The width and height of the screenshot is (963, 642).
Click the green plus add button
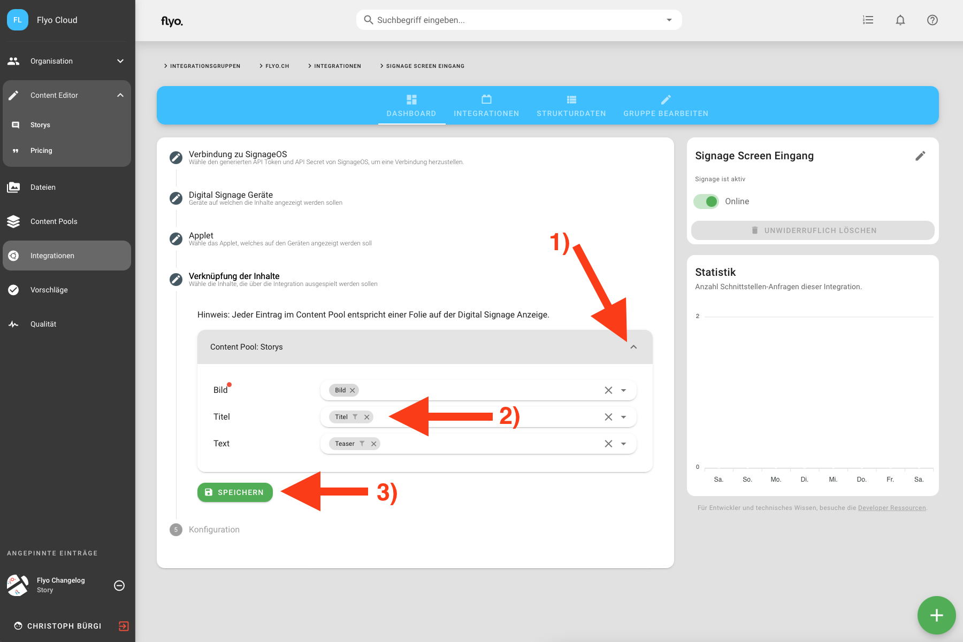pos(936,615)
